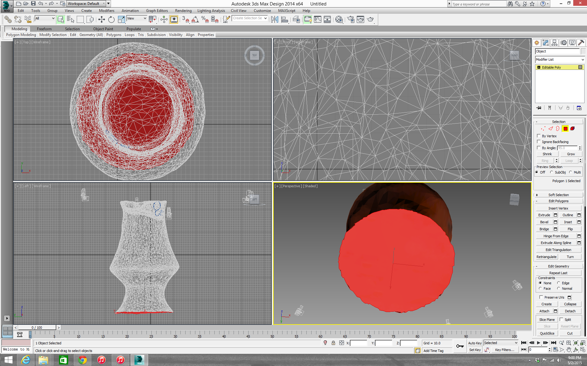
Task: Click the Extrude button
Action: pyautogui.click(x=544, y=215)
